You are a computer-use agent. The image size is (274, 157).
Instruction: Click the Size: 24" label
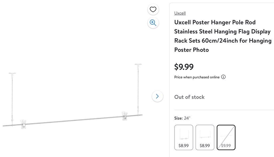click(182, 118)
